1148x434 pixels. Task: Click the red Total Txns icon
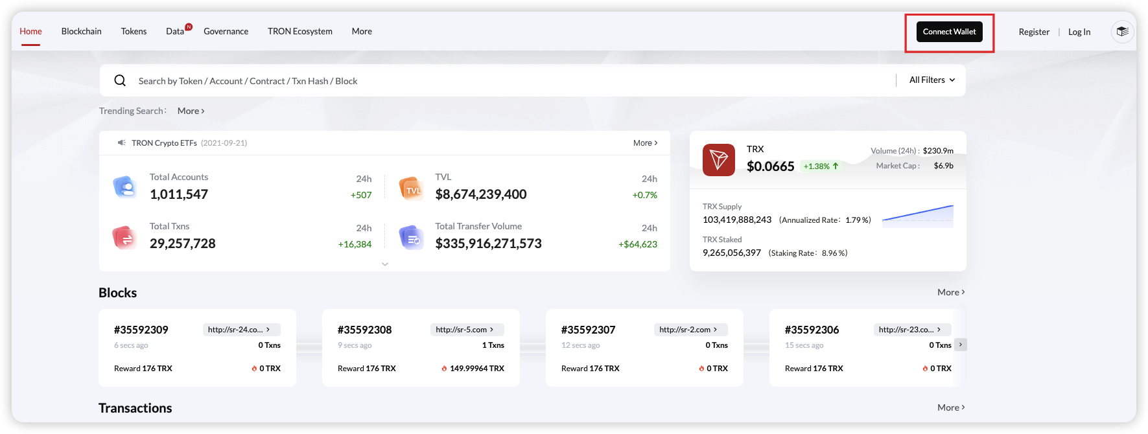click(124, 237)
